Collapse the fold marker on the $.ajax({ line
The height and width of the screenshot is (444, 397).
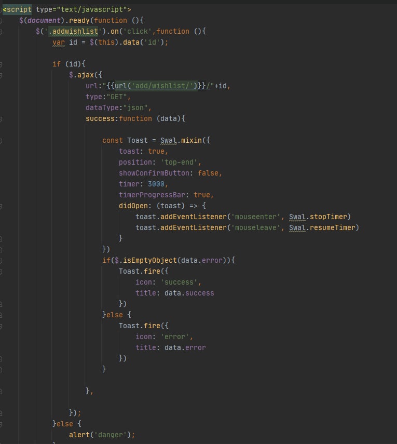coord(1,75)
